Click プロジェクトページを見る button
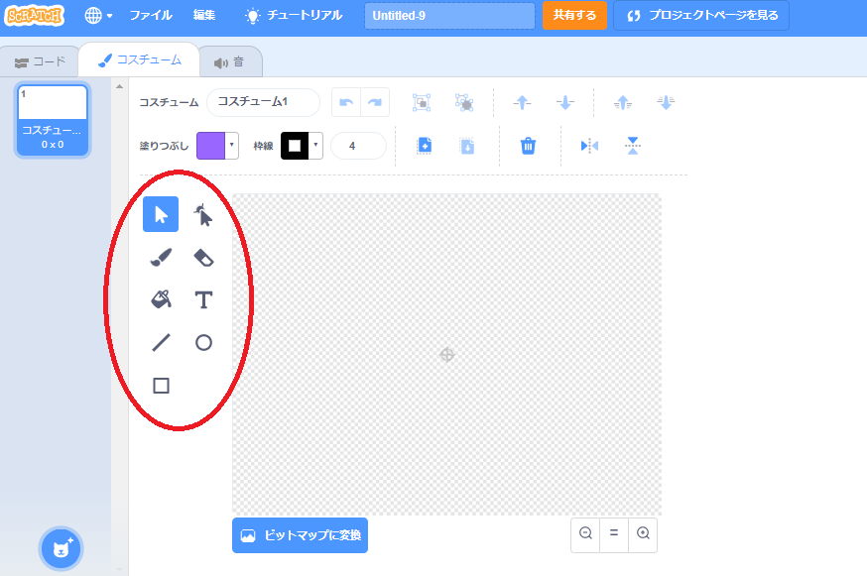Viewport: 867px width, 576px height. click(x=701, y=16)
